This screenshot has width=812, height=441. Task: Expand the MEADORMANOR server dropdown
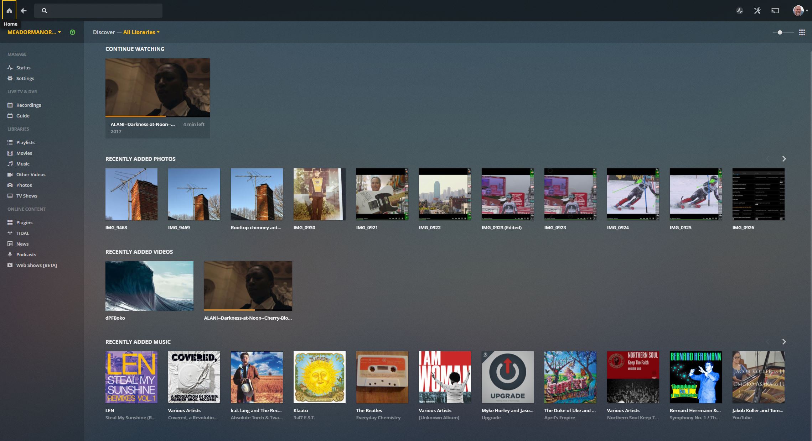click(34, 32)
